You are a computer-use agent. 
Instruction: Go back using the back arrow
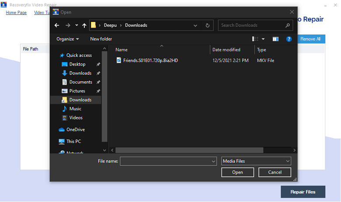(x=57, y=25)
